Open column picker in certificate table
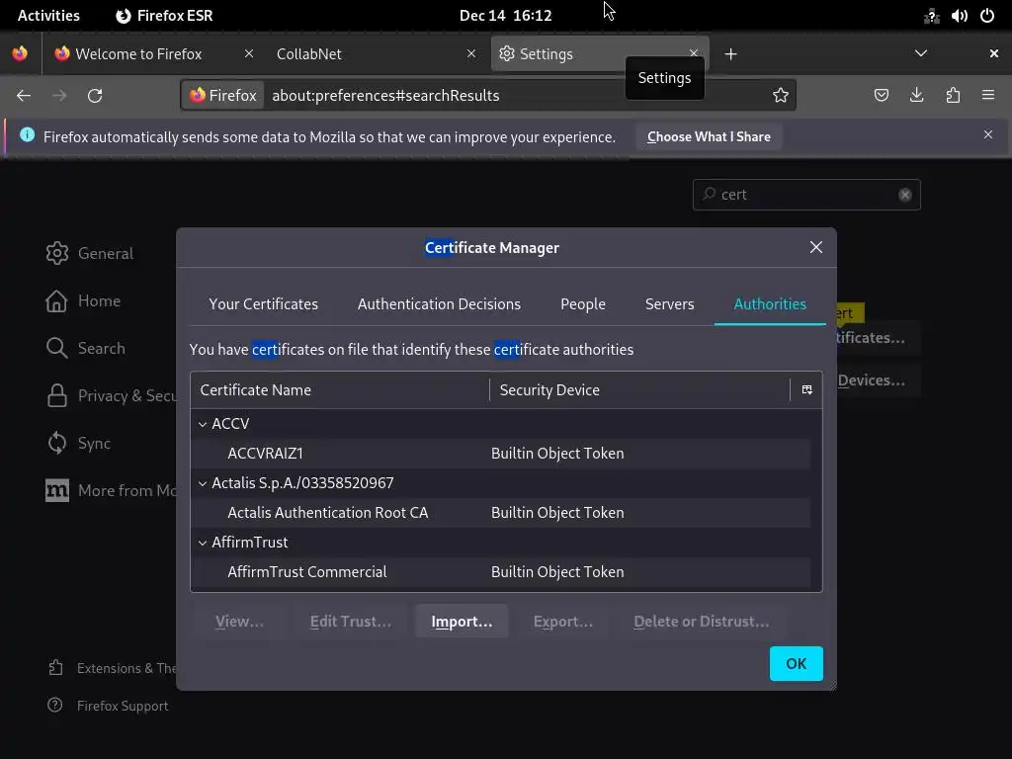This screenshot has width=1012, height=759. click(806, 389)
